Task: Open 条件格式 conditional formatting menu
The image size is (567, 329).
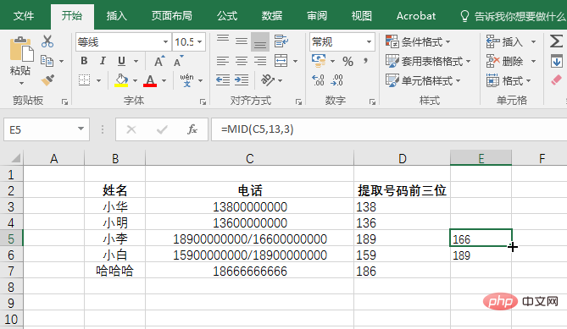Action: coord(418,41)
